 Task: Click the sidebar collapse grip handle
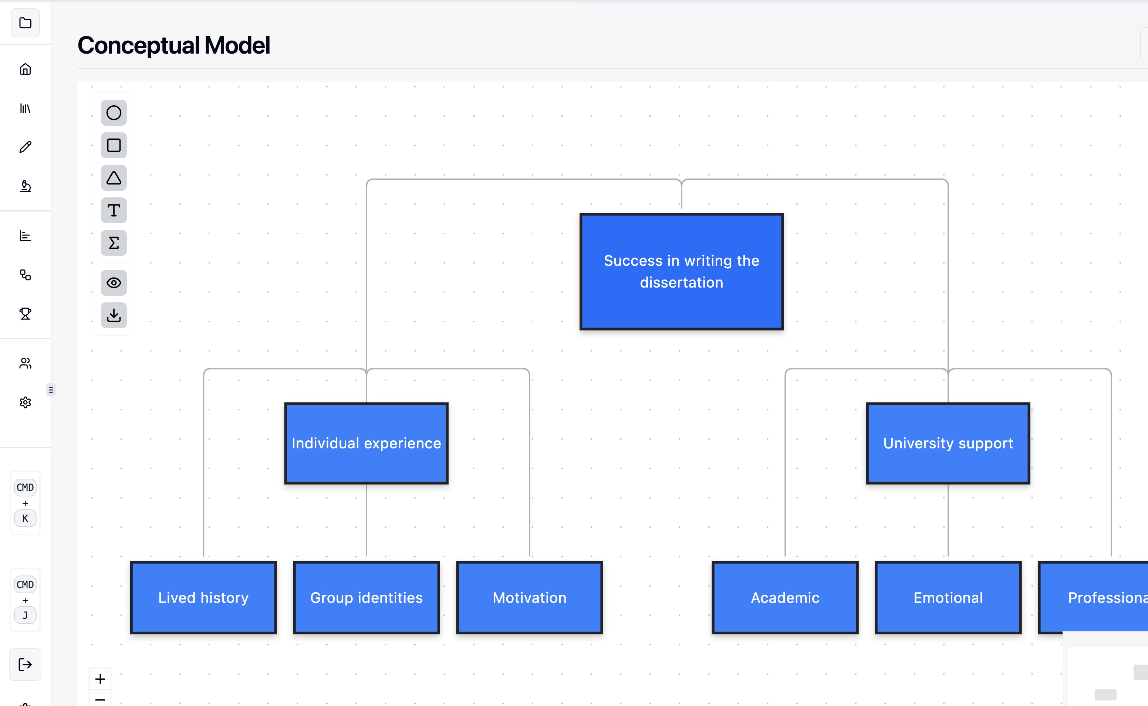click(51, 390)
